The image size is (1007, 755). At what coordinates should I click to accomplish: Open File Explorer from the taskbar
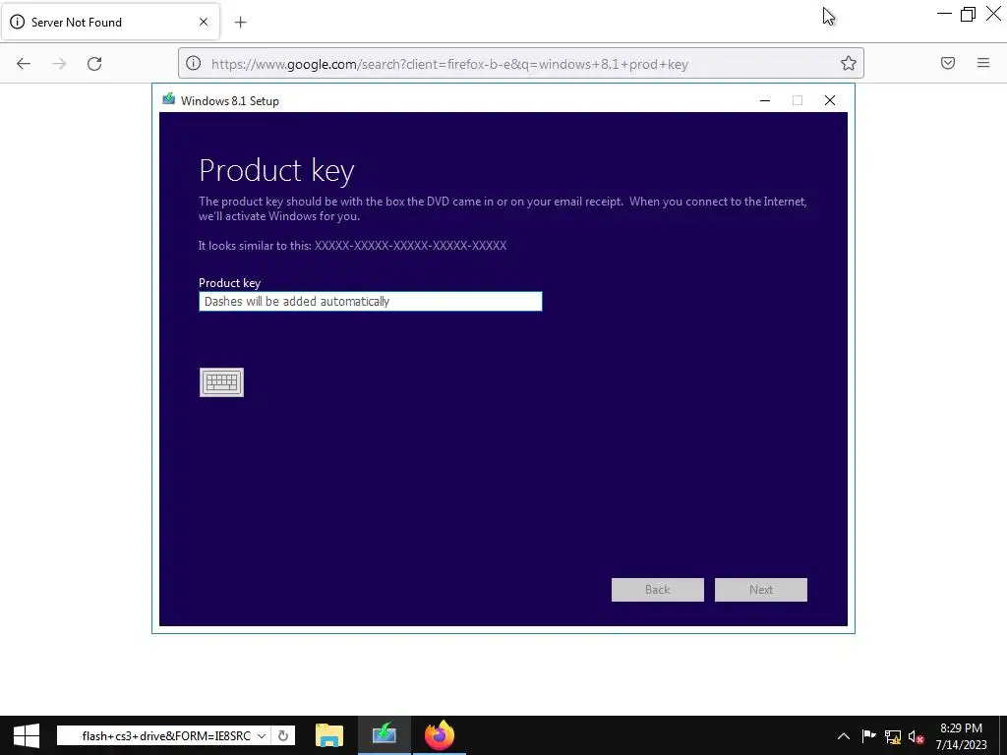tap(329, 735)
